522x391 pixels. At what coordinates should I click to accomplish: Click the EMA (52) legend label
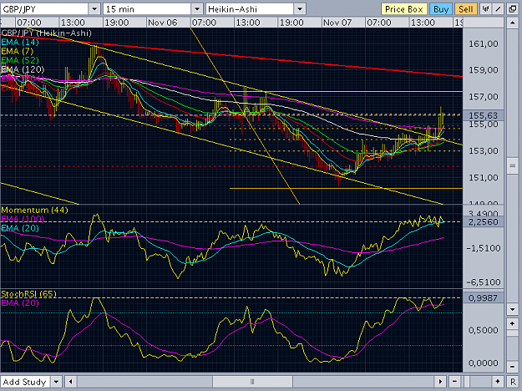(x=20, y=60)
